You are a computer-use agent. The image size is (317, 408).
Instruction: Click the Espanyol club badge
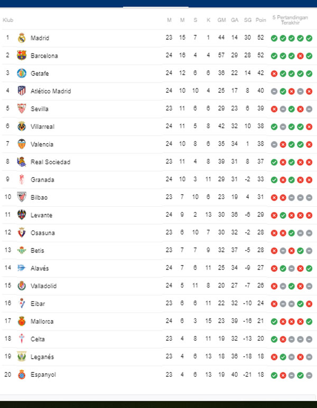point(22,375)
